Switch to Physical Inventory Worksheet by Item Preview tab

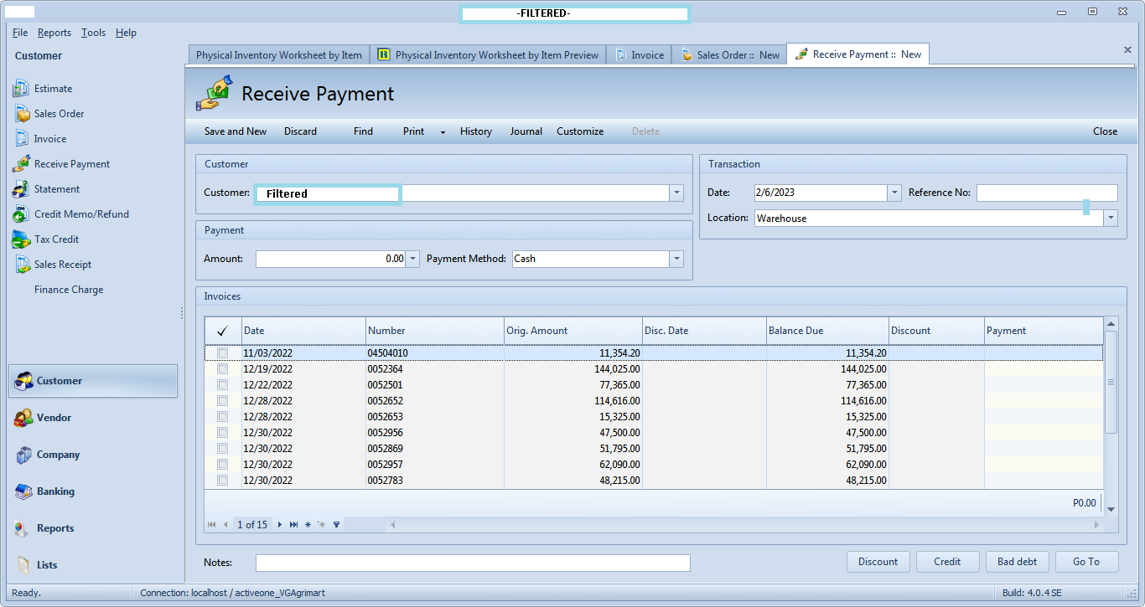(x=488, y=55)
